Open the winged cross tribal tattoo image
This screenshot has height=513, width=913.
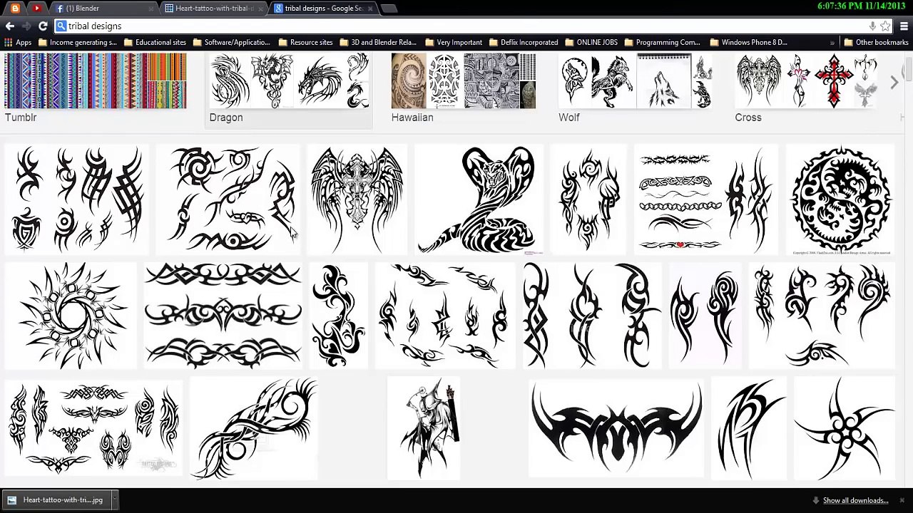pyautogui.click(x=357, y=199)
